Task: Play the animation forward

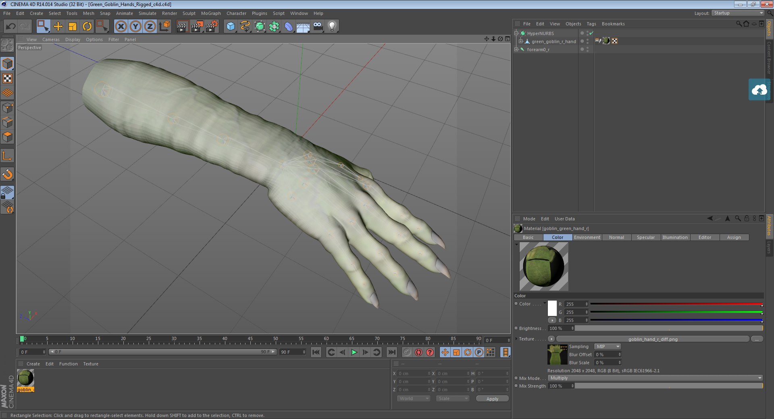Action: point(354,352)
